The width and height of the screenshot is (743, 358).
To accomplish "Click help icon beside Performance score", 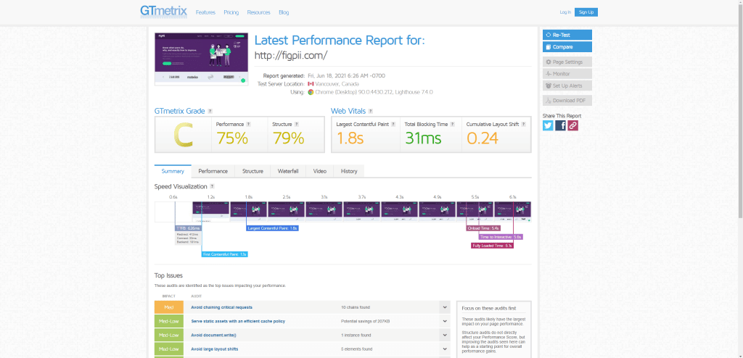I will tap(248, 124).
